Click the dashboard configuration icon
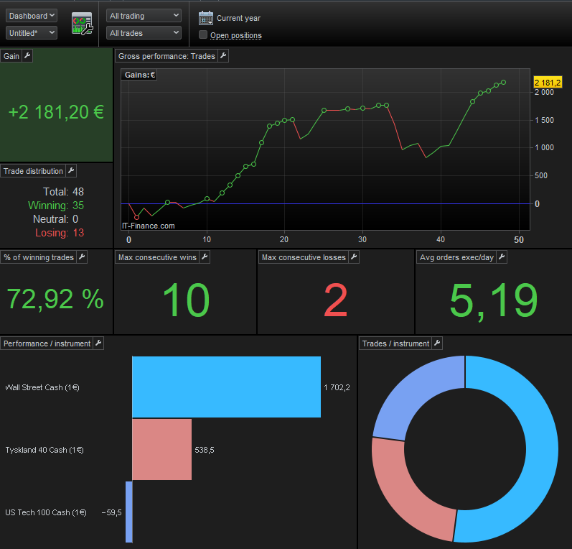This screenshot has height=549, width=572. pyautogui.click(x=82, y=24)
